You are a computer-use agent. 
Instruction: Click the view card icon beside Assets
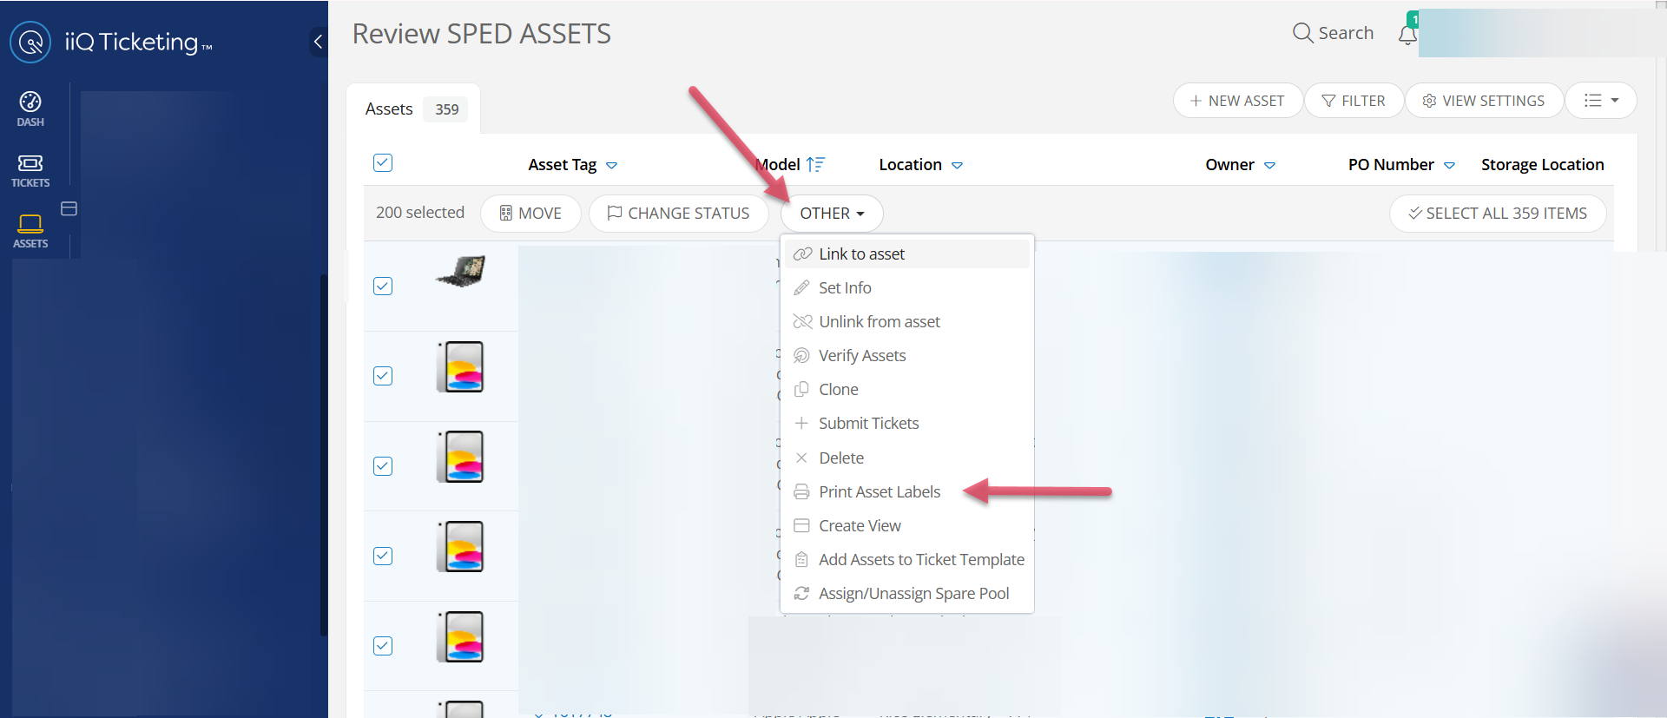pos(69,208)
